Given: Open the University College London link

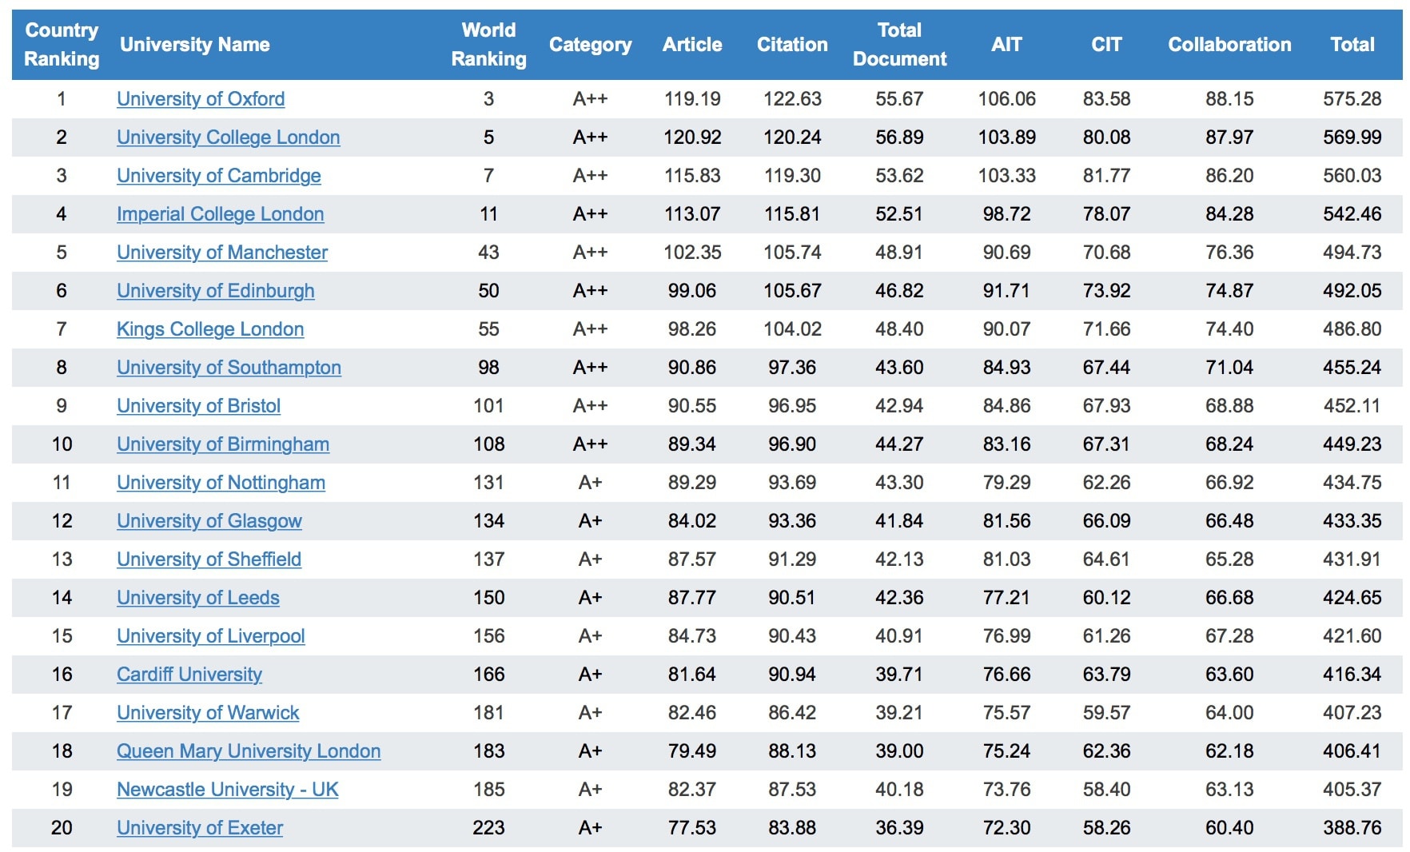Looking at the screenshot, I should (x=228, y=137).
